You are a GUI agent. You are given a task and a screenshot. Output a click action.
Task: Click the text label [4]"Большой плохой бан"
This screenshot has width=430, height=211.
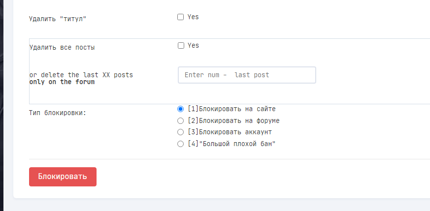(x=232, y=144)
